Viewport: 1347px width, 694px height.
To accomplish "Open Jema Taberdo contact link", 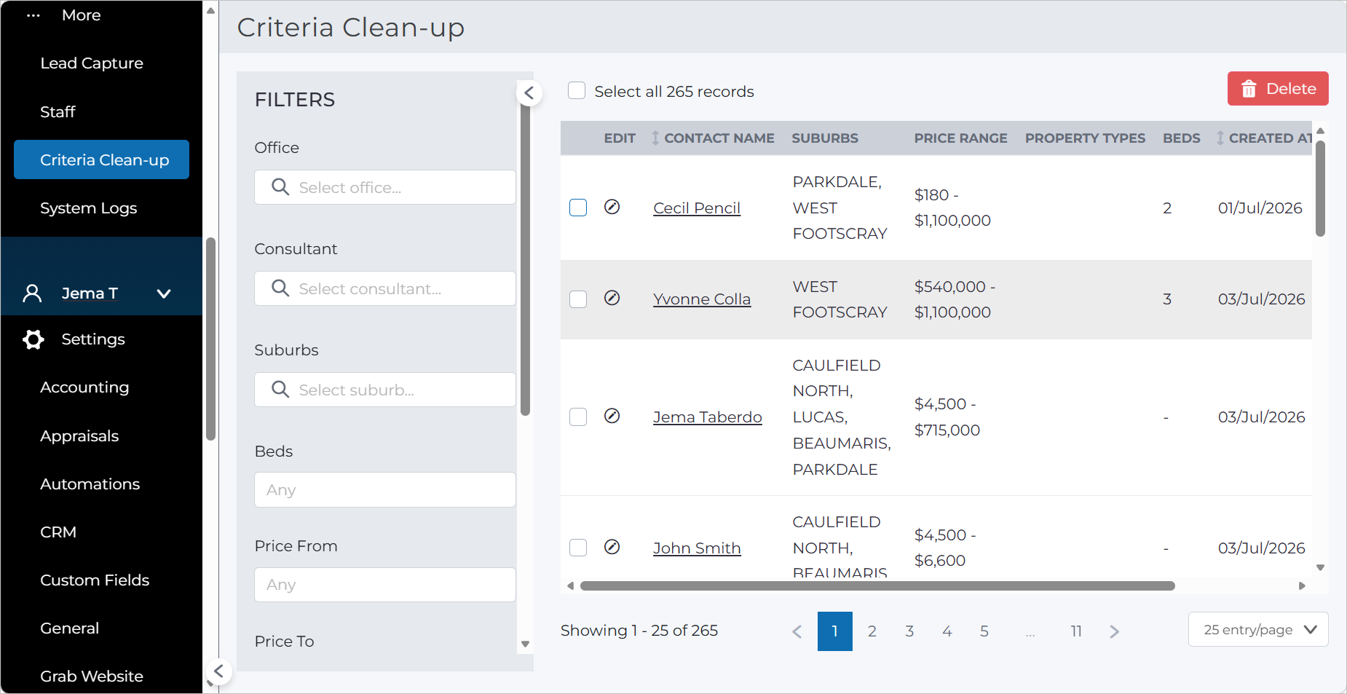I will pos(708,417).
